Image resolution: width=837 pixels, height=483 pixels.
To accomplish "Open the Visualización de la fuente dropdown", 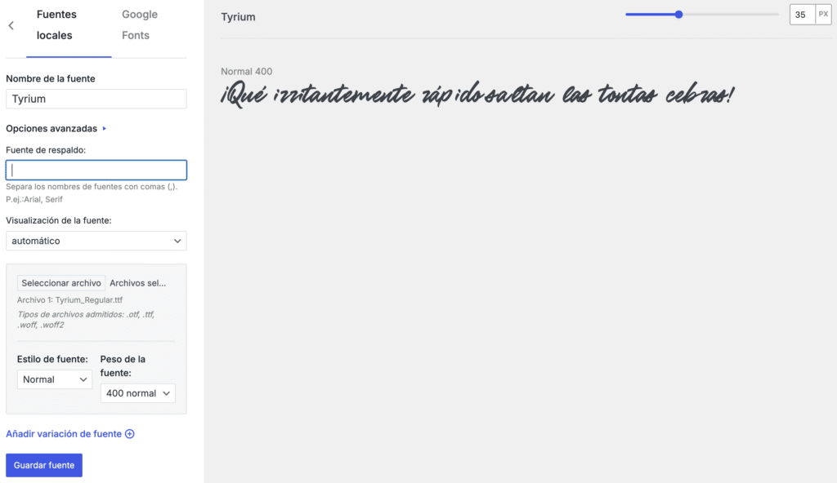I will coord(96,241).
